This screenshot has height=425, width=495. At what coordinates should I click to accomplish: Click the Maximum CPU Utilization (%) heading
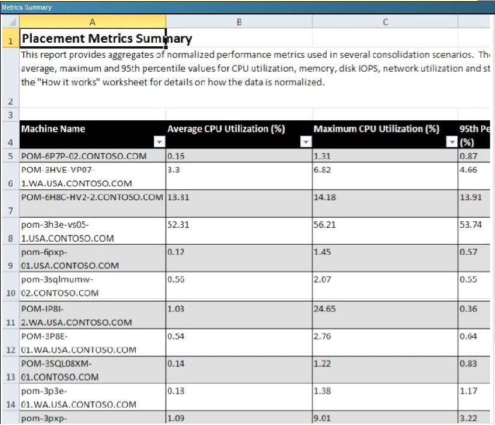point(376,129)
